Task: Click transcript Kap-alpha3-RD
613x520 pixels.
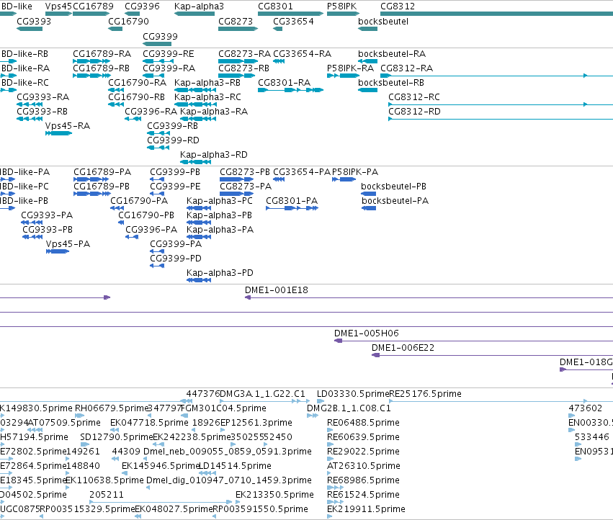Action: pos(214,154)
